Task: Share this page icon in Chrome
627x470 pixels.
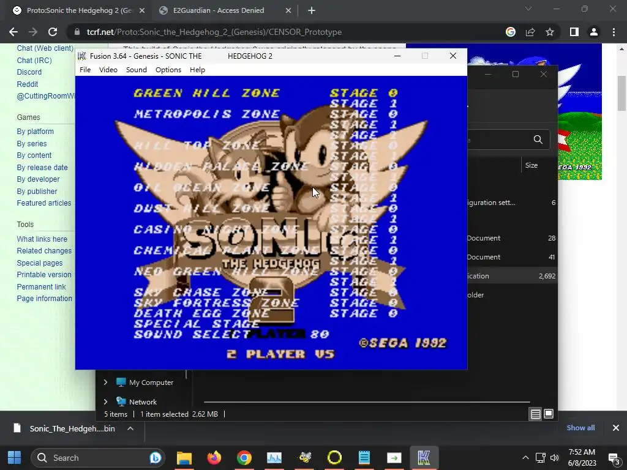Action: (x=530, y=32)
